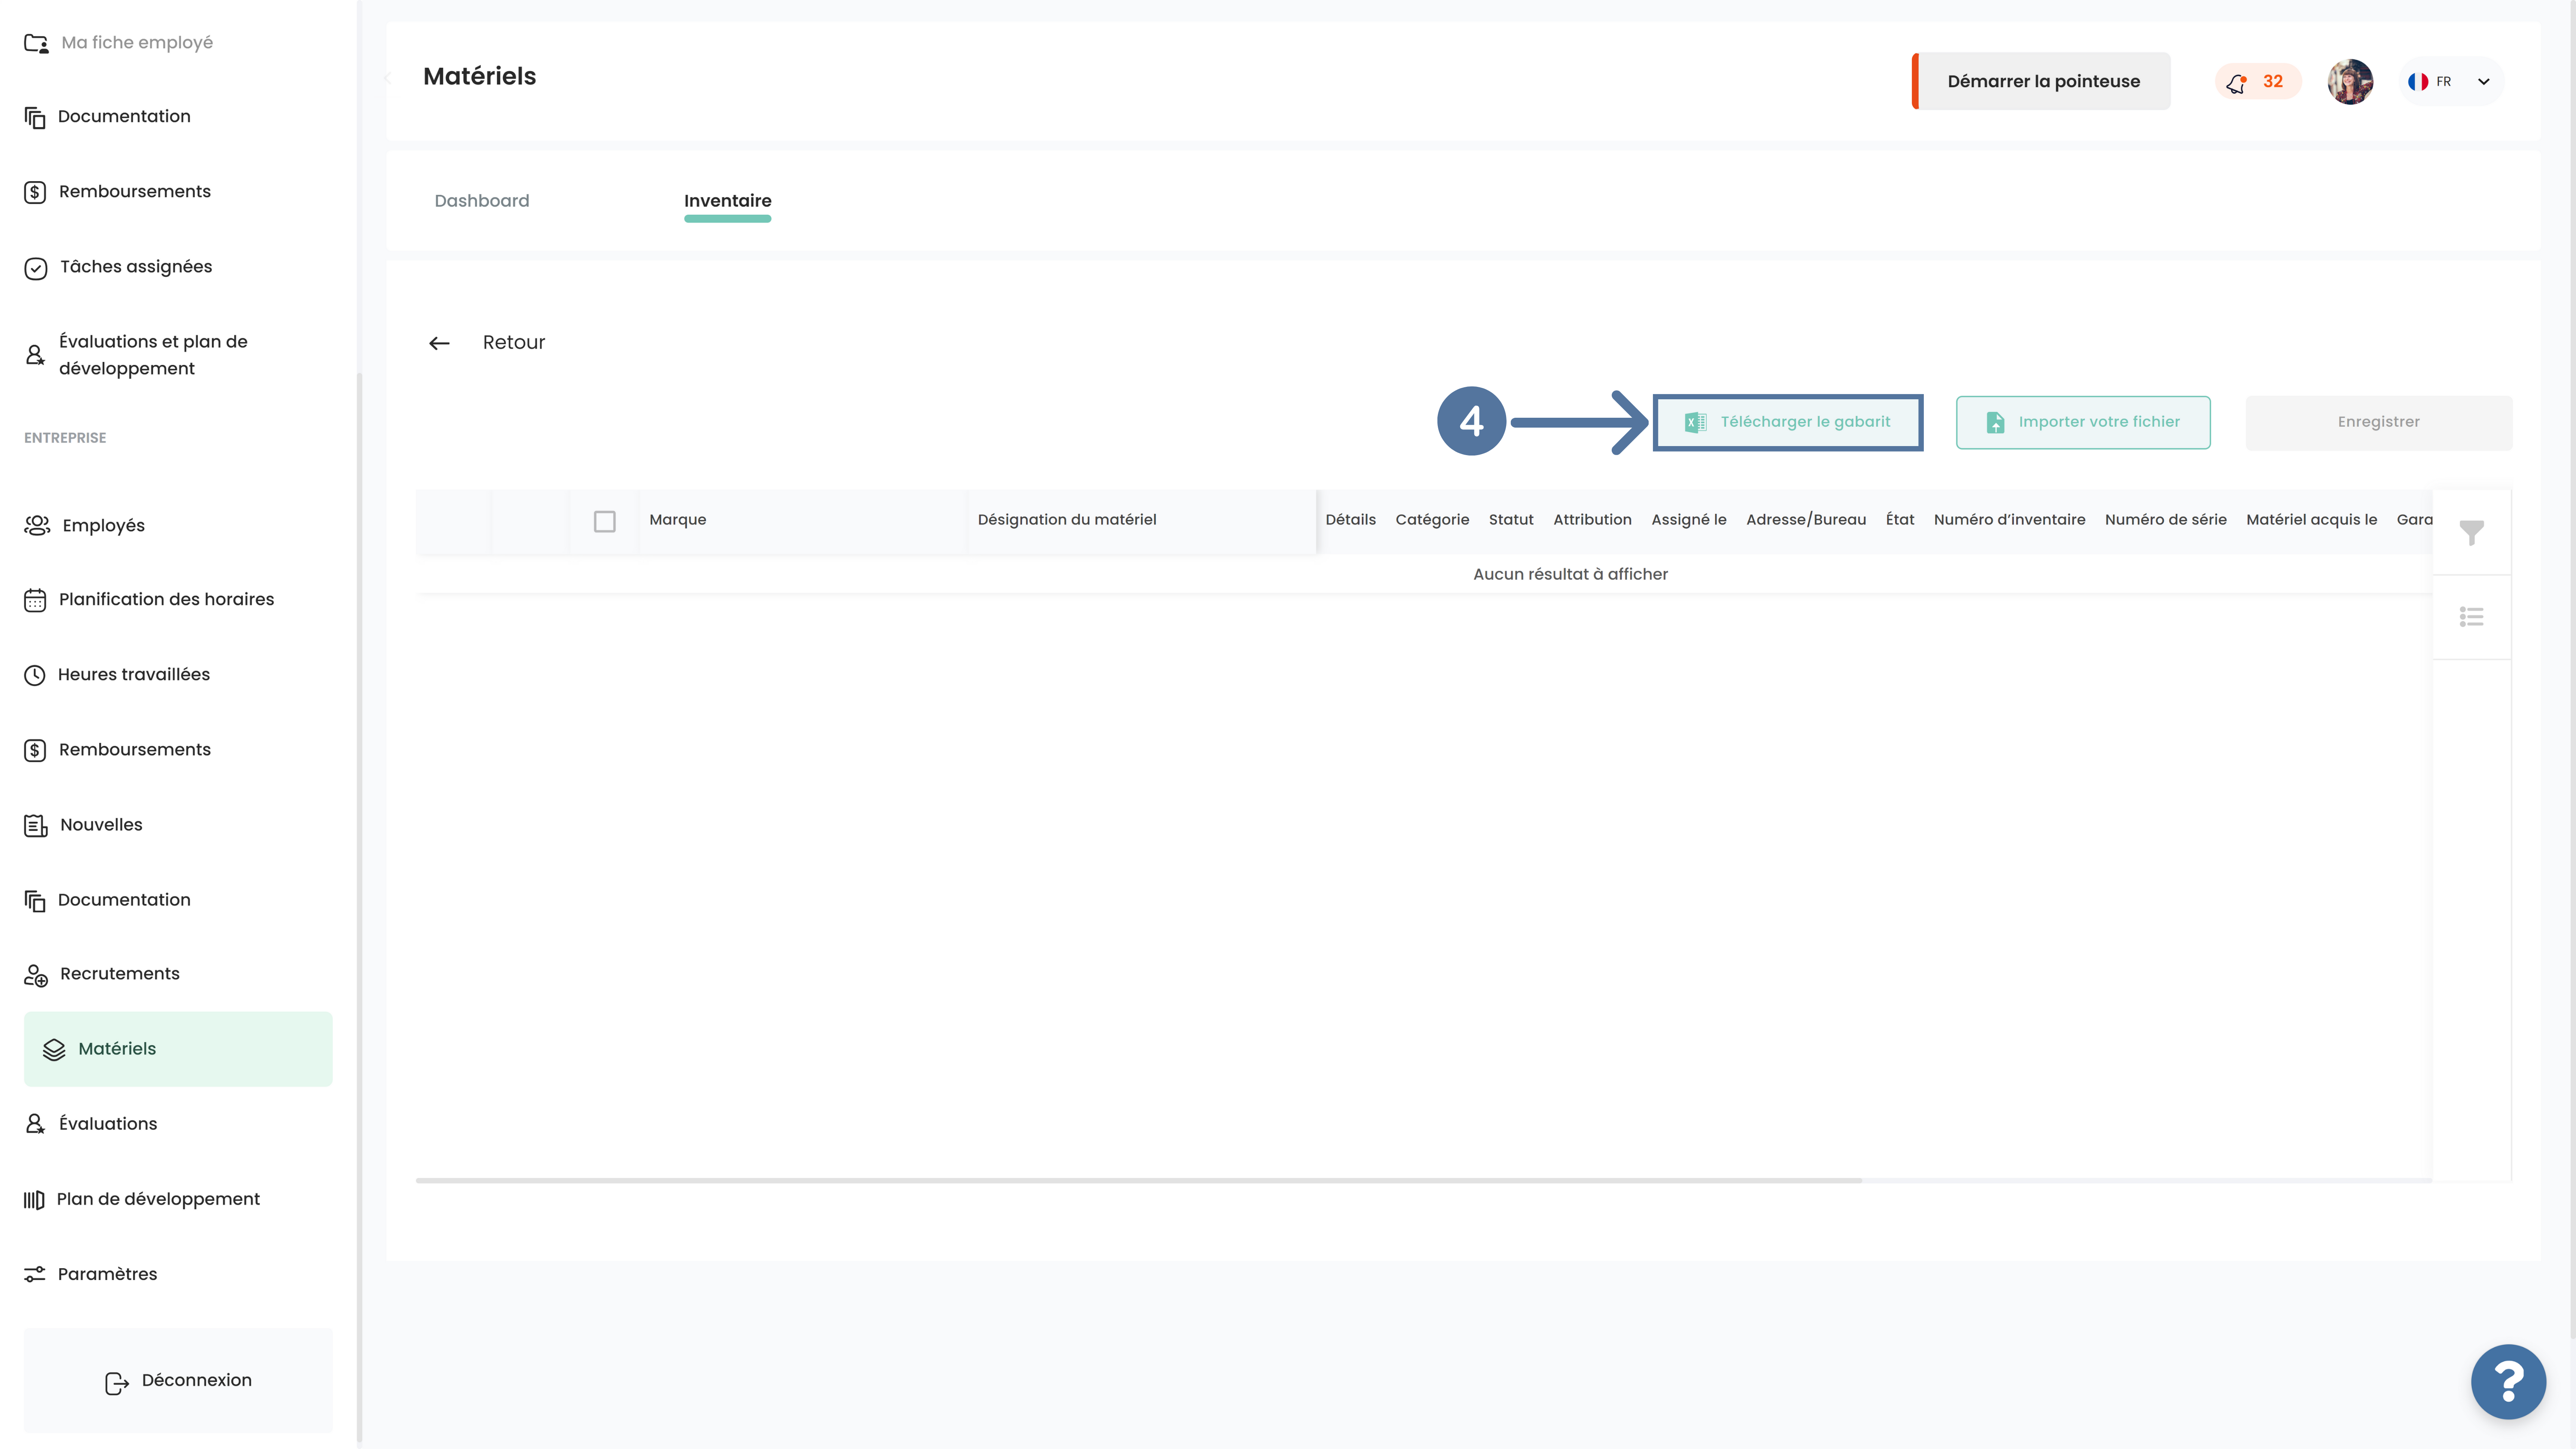The image size is (2576, 1449).
Task: Click the Heures travaillées clock icon
Action: [x=35, y=675]
